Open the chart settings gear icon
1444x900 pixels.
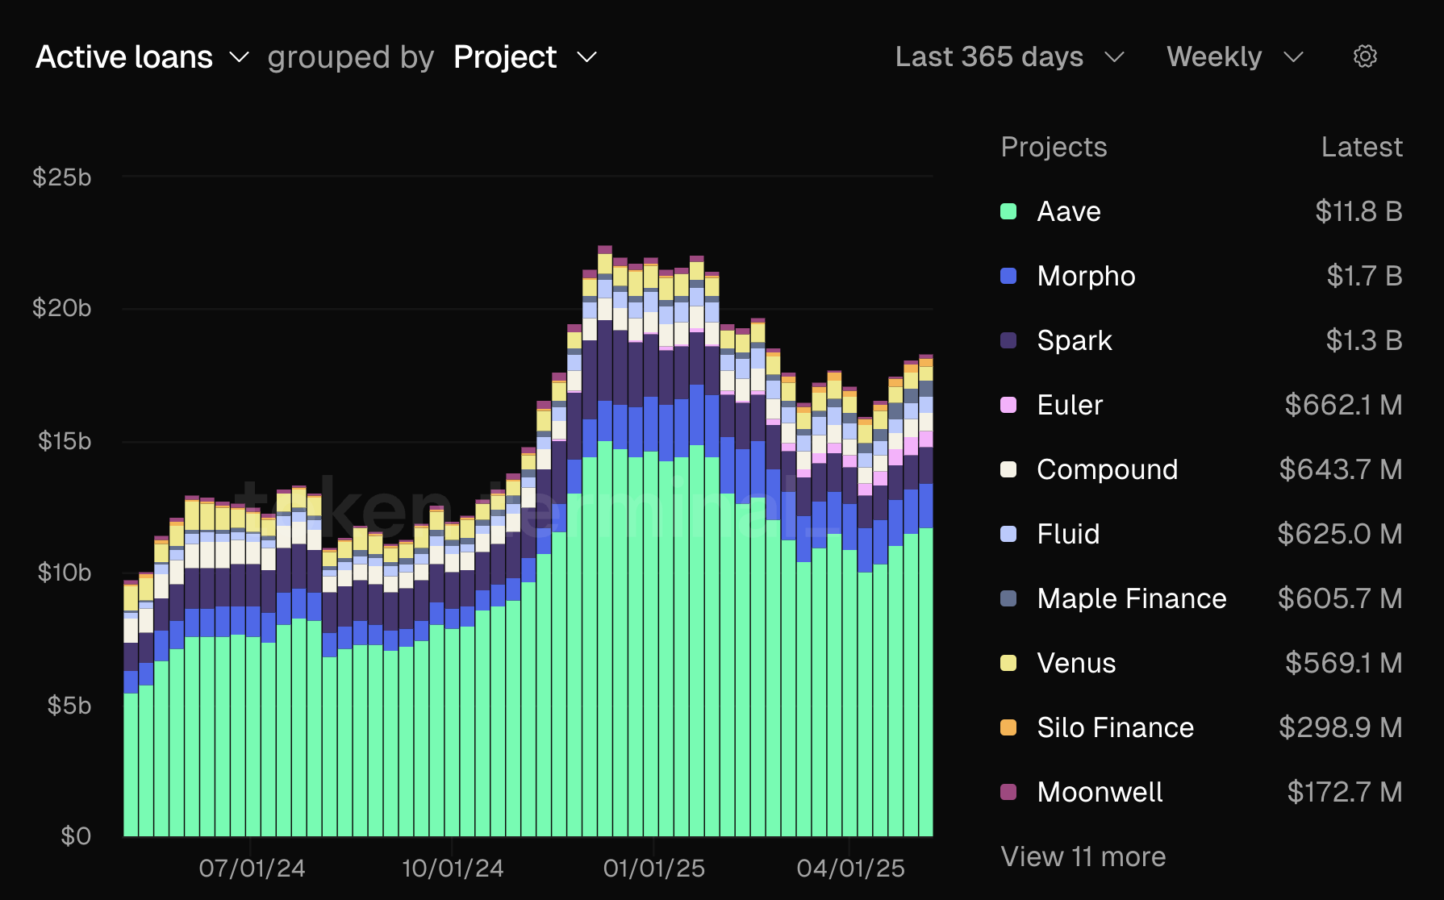coord(1365,56)
